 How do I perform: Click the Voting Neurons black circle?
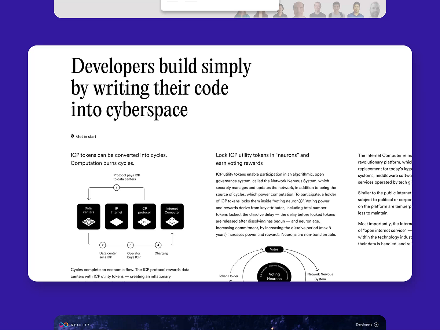click(274, 275)
